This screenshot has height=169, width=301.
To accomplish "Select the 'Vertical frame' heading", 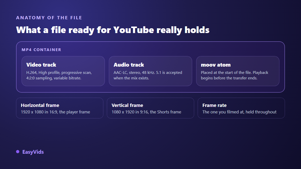I will (127, 105).
